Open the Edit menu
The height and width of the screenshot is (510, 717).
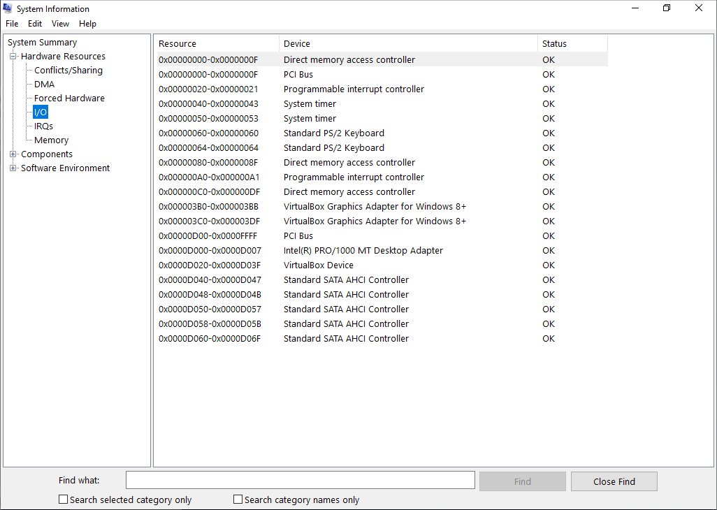tap(35, 24)
